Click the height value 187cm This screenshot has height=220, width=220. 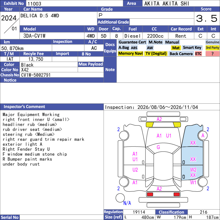(x=212, y=217)
